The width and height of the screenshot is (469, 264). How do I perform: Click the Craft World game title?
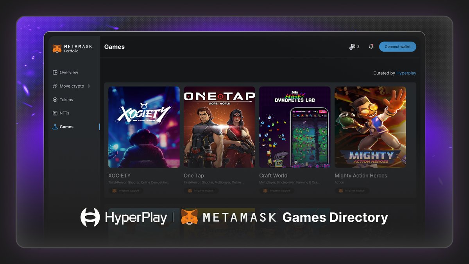point(273,176)
